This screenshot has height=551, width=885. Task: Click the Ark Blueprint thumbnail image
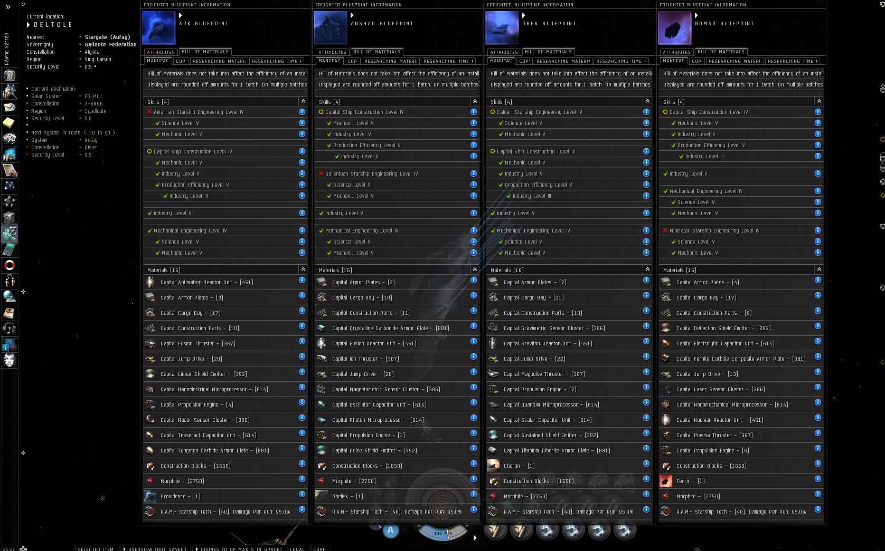coord(159,28)
